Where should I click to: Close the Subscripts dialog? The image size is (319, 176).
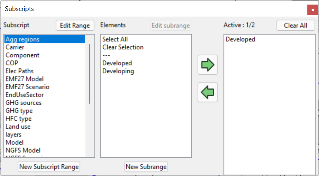tap(312, 10)
